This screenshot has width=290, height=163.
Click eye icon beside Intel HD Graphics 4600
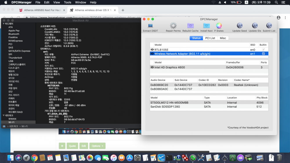pos(152,67)
